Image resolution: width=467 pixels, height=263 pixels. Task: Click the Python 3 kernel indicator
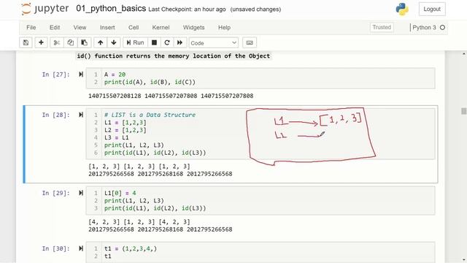(424, 28)
